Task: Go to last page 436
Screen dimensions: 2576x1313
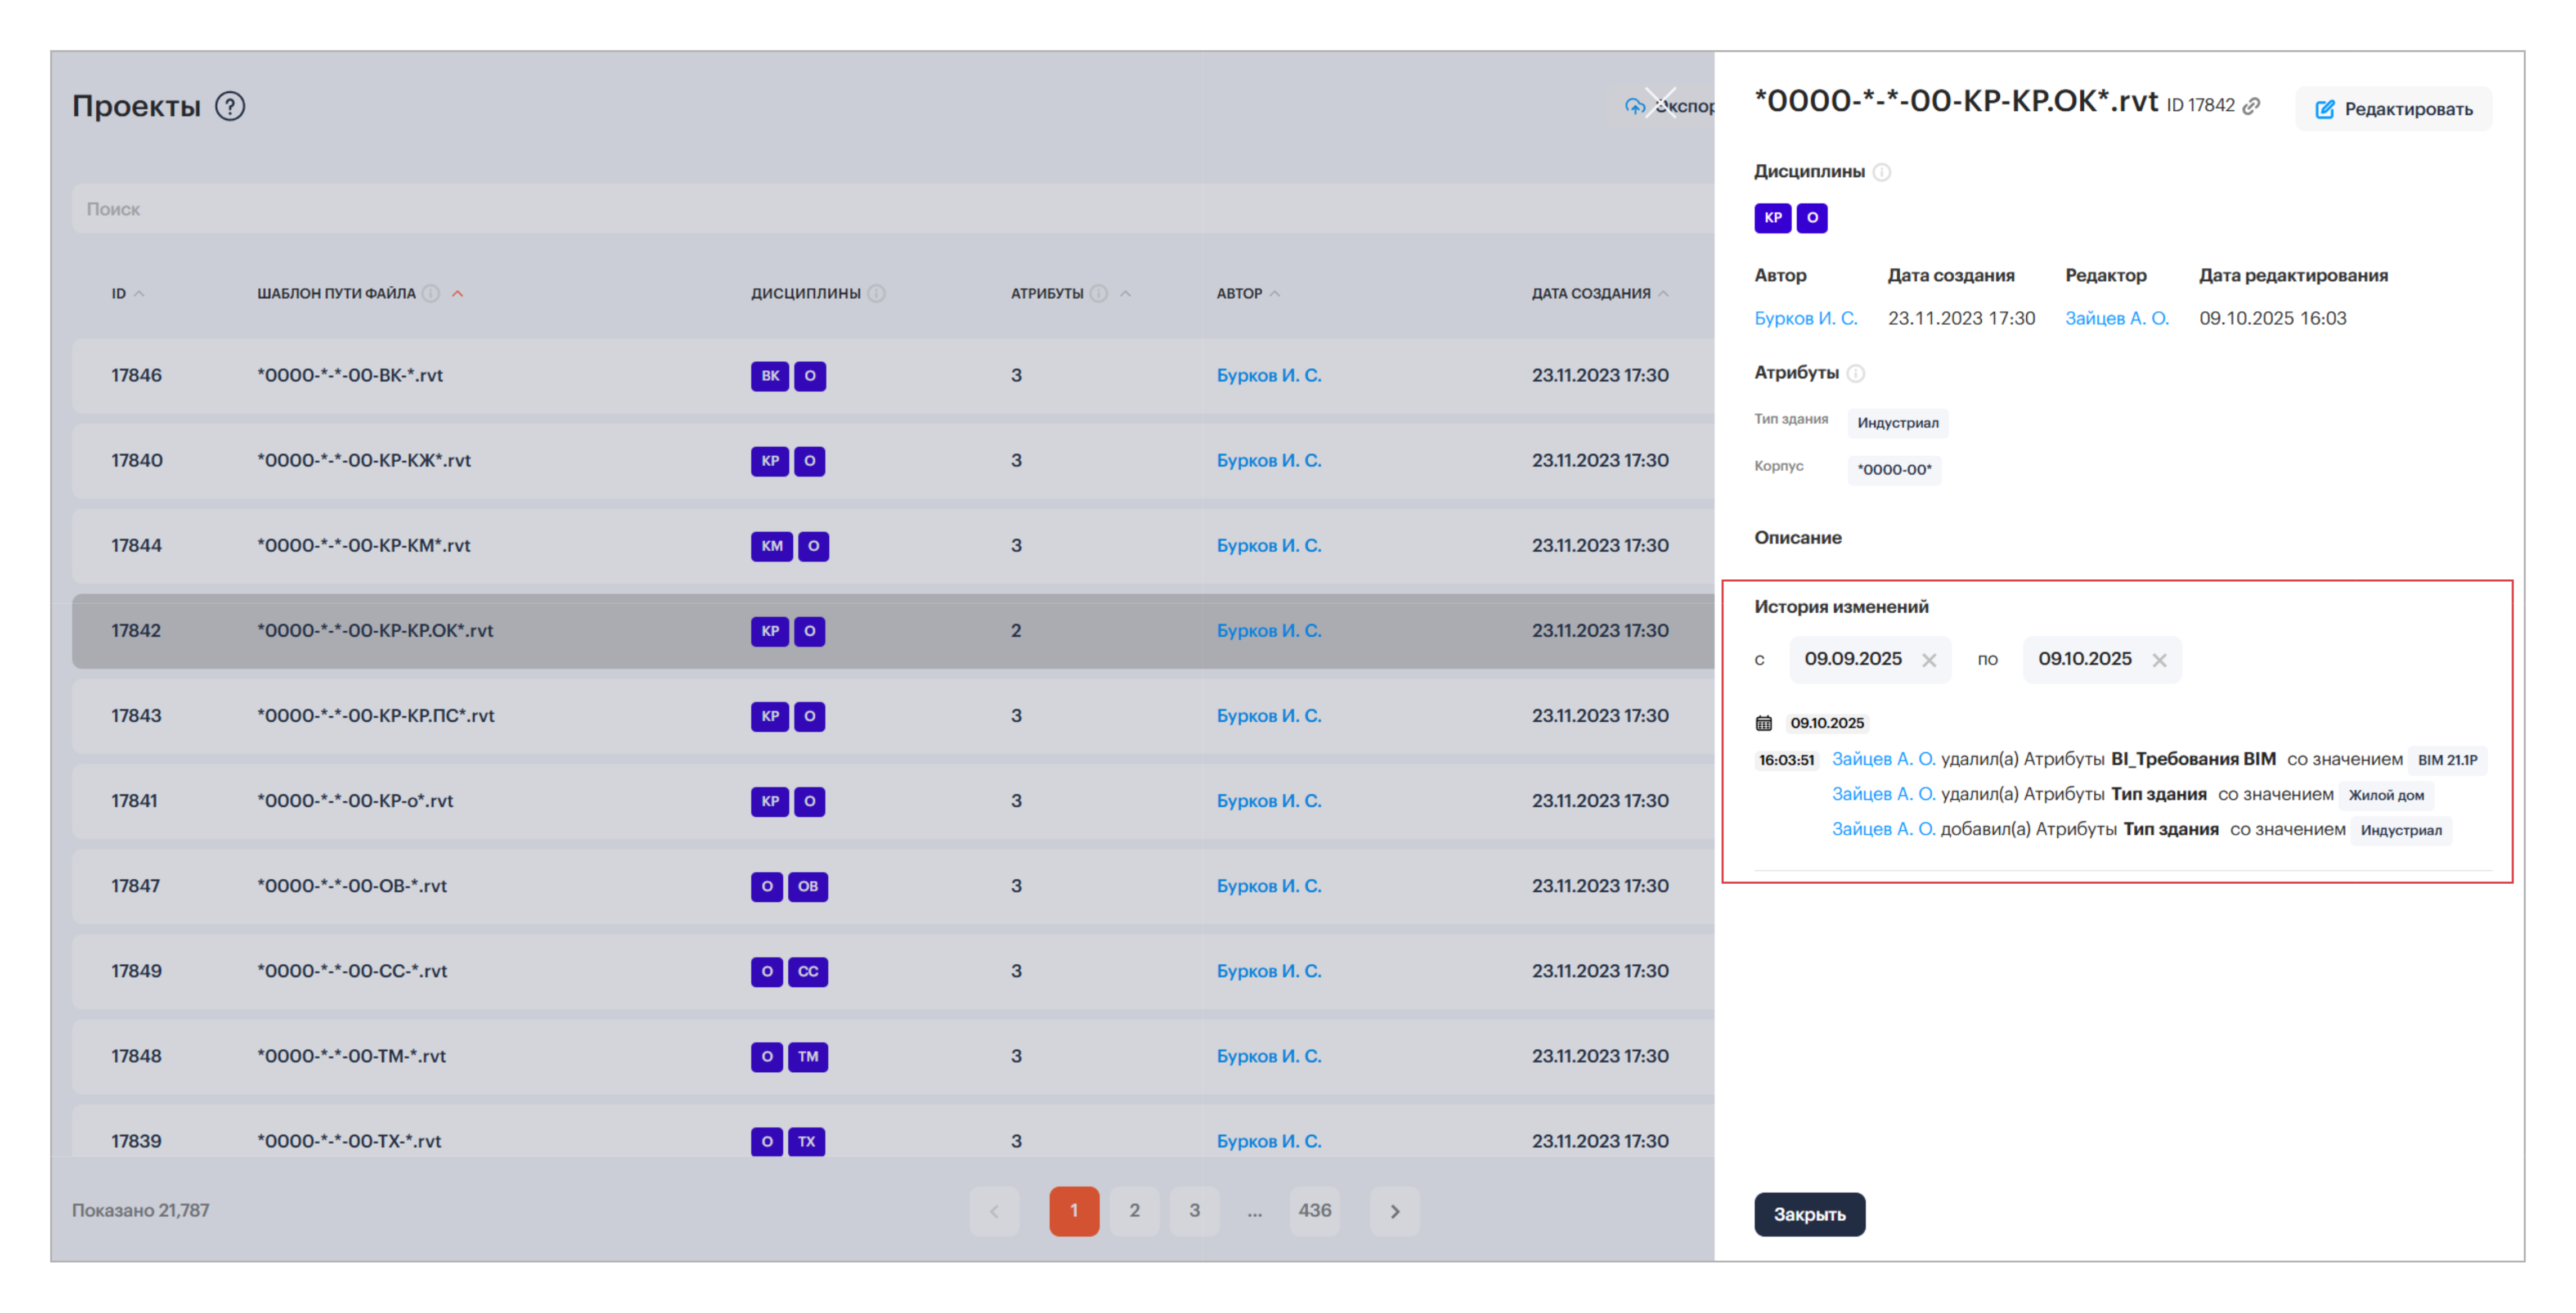Action: click(1314, 1210)
